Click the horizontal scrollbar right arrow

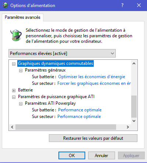[x=128, y=127]
